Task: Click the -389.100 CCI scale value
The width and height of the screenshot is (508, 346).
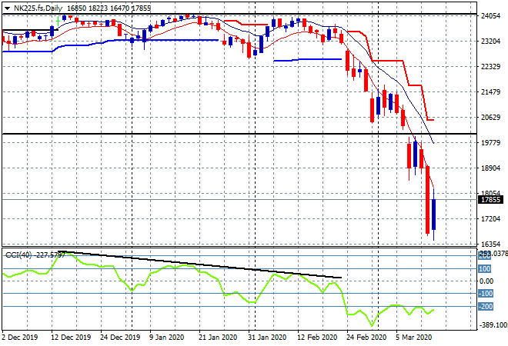Action: click(493, 324)
